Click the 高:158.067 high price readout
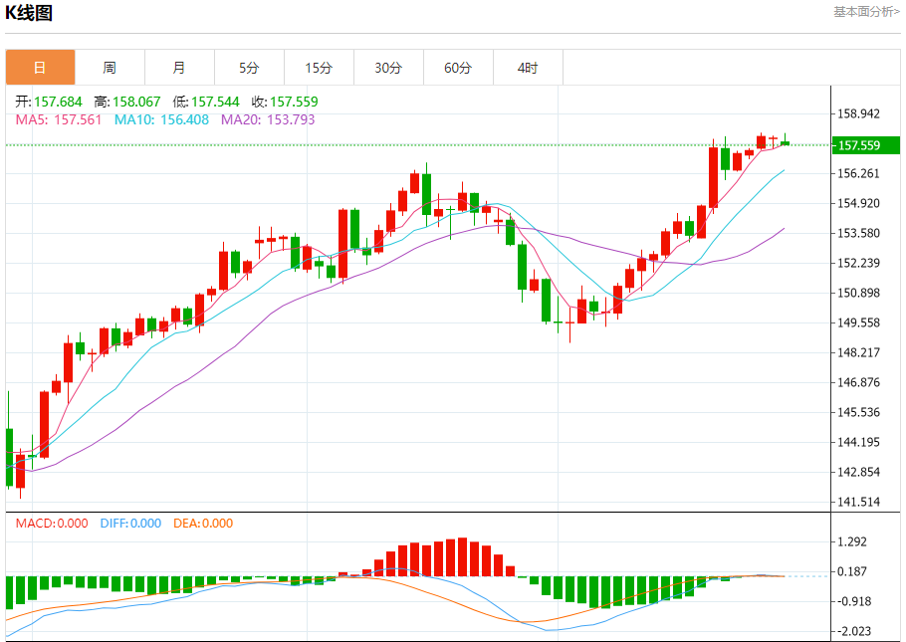Screen dimensions: 906x642 click(127, 102)
